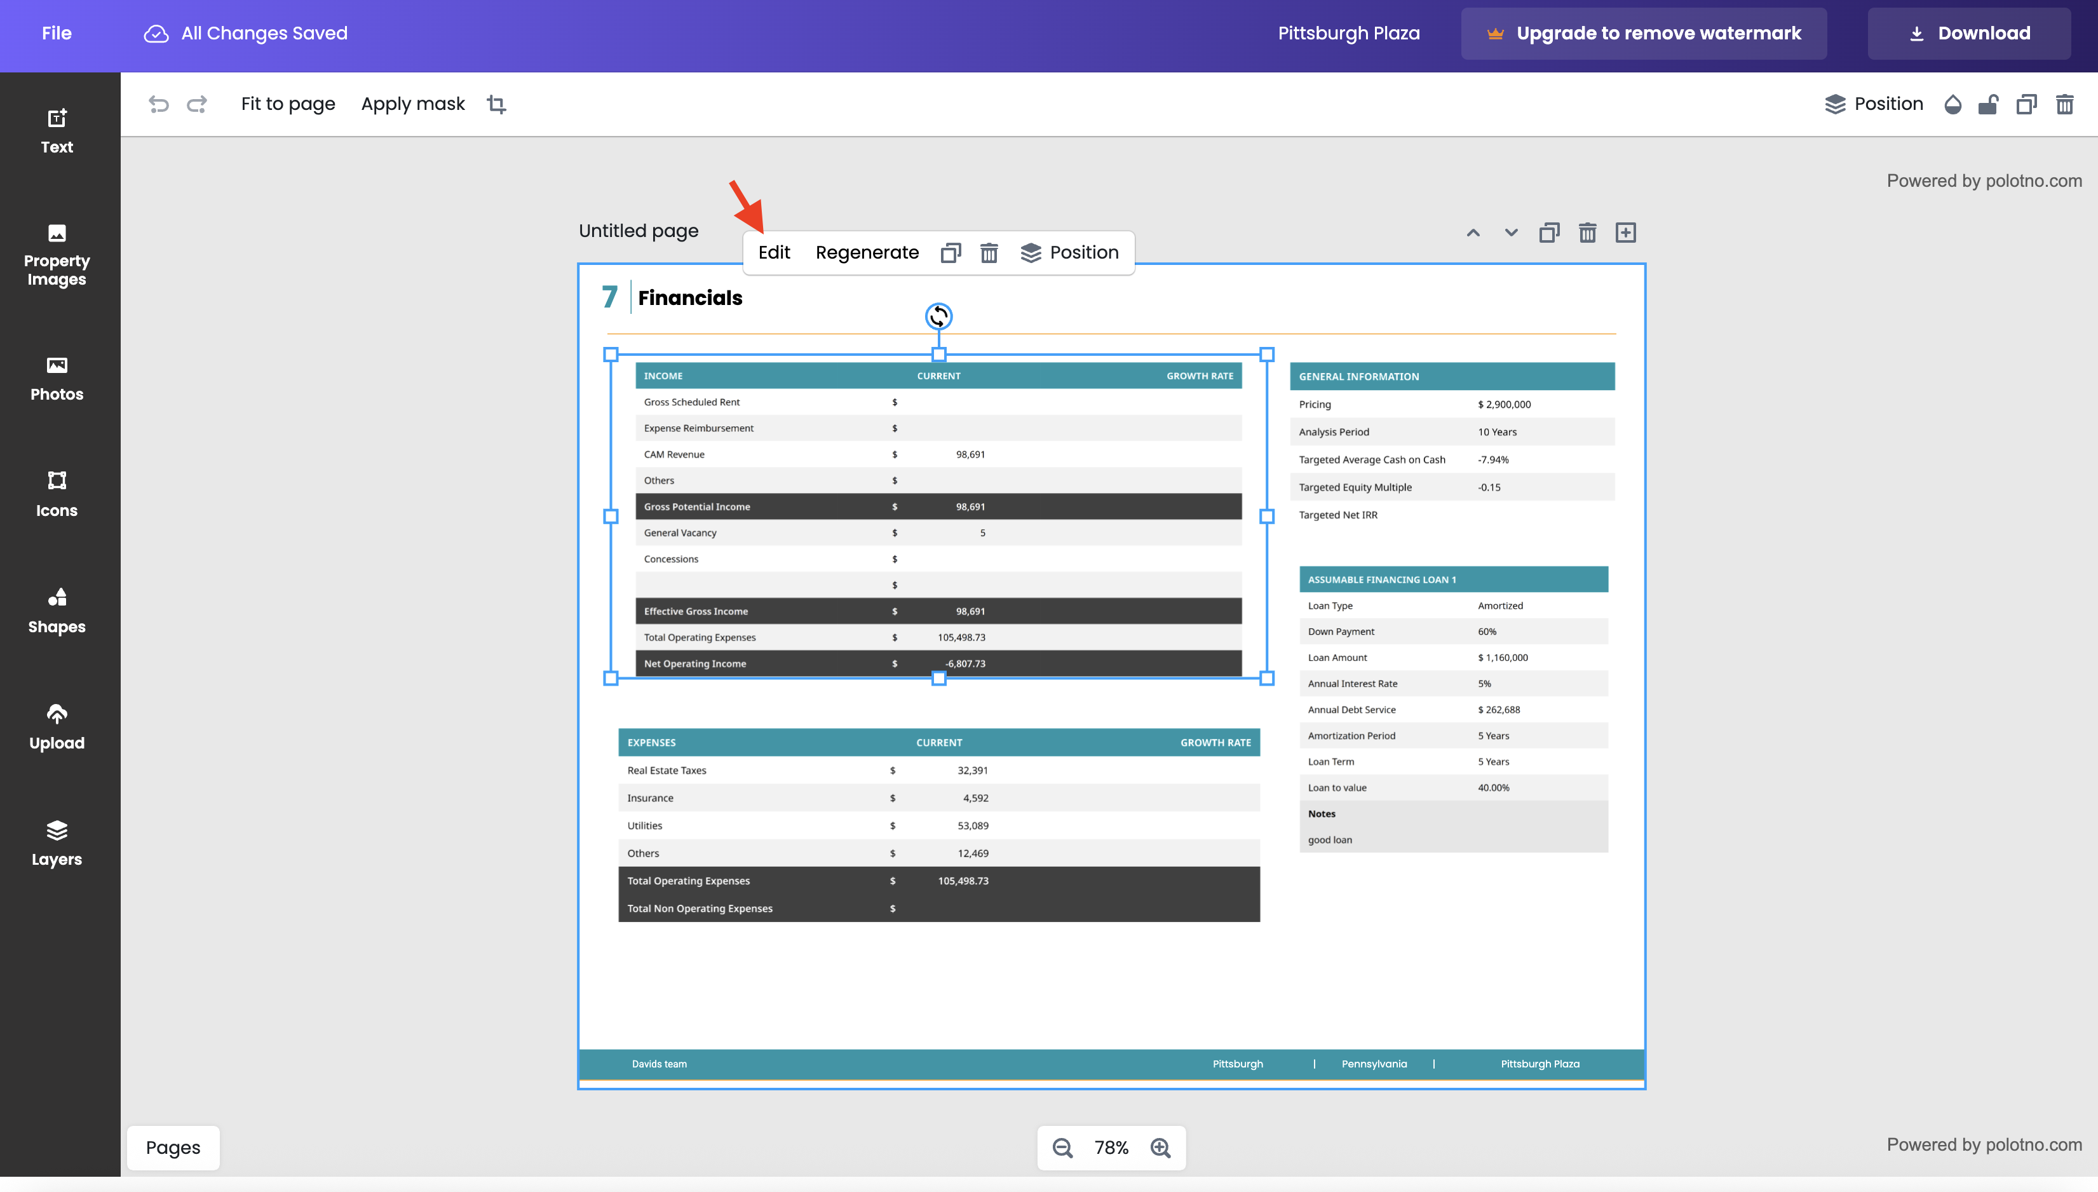2098x1192 pixels.
Task: Click the crop icon in toolbar
Action: [496, 104]
